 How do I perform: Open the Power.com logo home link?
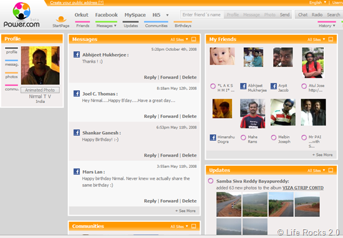coord(21,15)
